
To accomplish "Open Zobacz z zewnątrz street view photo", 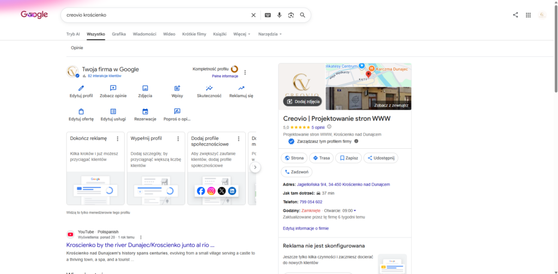I will [x=368, y=99].
